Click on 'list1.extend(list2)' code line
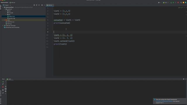Screen dimensions: 187x105 click(x=64, y=41)
